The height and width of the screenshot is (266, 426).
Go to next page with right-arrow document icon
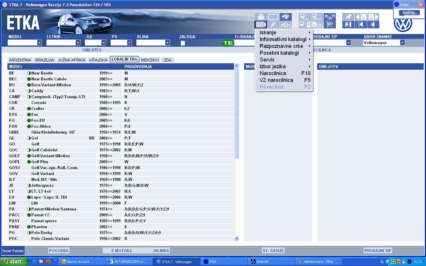tap(373, 17)
